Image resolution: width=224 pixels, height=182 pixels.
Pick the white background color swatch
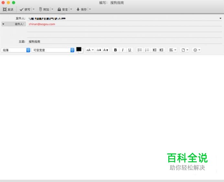coord(82,52)
